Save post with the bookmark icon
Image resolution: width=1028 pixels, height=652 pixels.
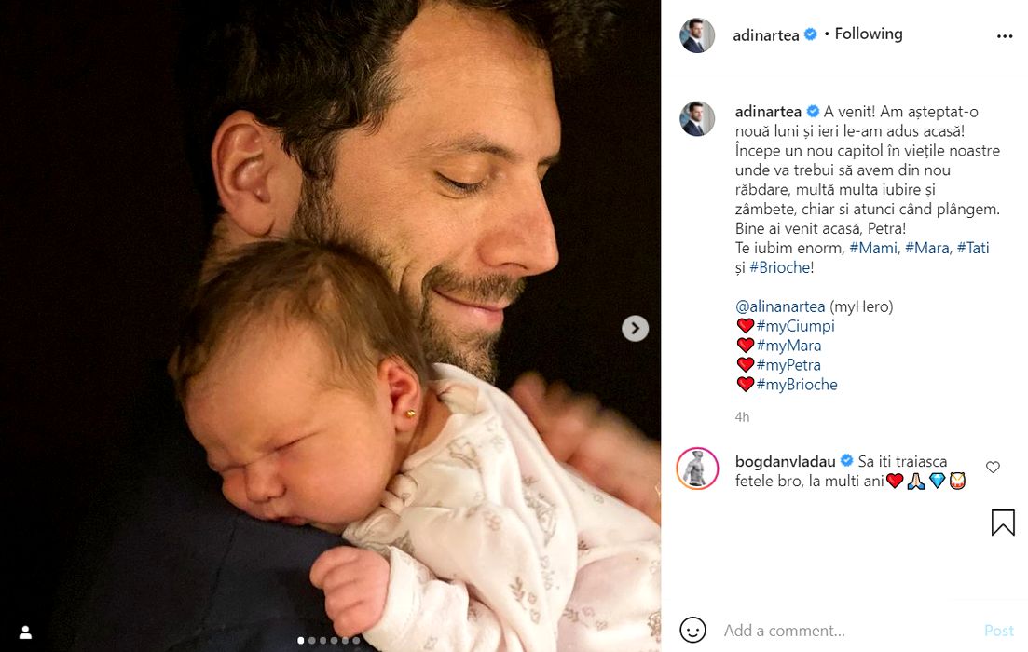[x=1003, y=523]
